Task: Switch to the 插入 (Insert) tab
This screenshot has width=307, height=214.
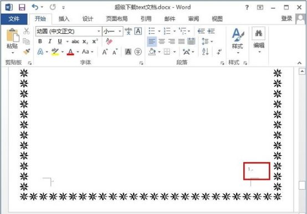Action: [x=64, y=19]
